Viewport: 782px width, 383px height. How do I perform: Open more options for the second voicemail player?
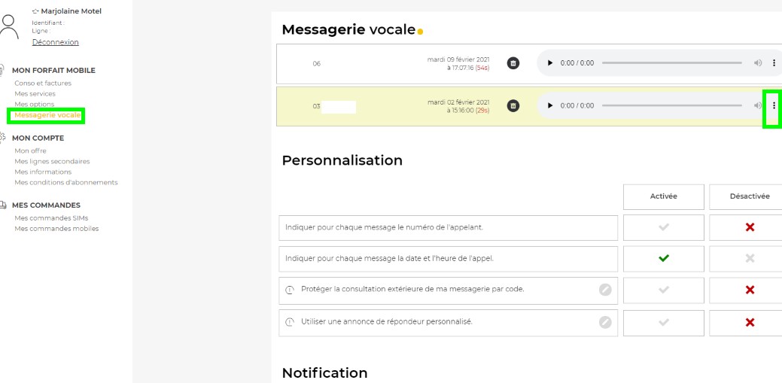774,106
